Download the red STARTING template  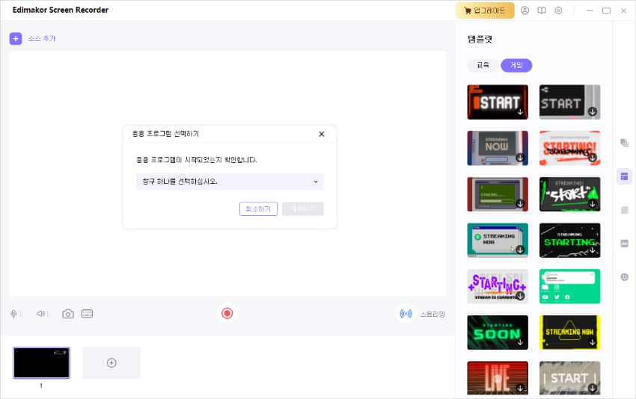(593, 158)
